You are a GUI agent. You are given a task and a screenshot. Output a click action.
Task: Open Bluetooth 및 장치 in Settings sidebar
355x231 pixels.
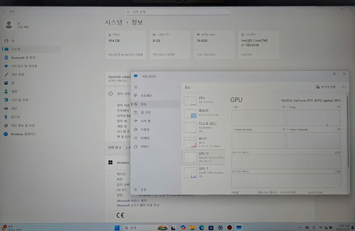(23, 58)
